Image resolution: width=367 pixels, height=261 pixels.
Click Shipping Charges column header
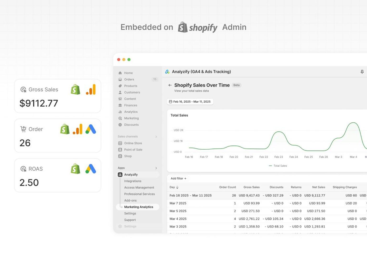click(x=345, y=187)
